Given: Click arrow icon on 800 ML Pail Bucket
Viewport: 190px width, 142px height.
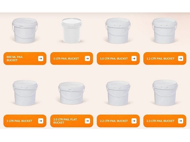Looking at the screenshot, I should point(41,59).
